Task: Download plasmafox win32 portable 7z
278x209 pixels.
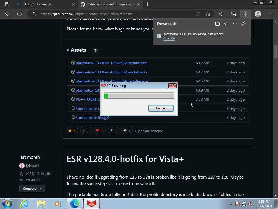Action: click(111, 72)
